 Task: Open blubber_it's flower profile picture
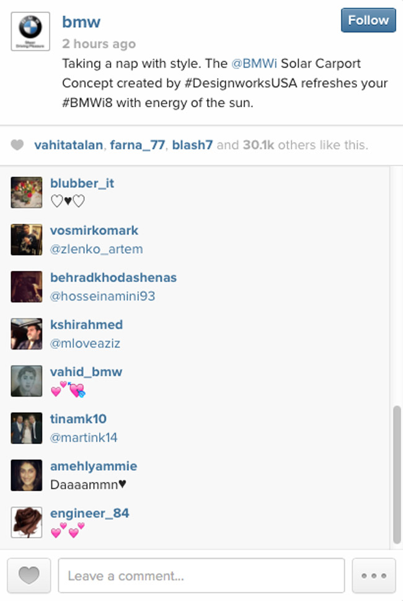[x=27, y=193]
